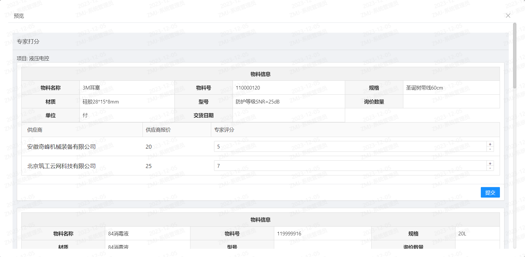
Task: Click material name 84消毒液 in second table
Action: pos(118,234)
